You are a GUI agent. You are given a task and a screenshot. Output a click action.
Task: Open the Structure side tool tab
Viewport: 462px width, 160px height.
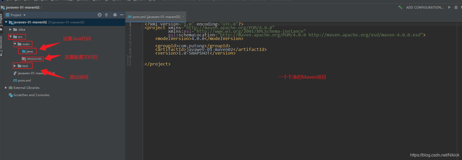coord(1,44)
